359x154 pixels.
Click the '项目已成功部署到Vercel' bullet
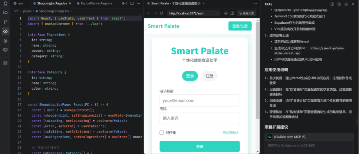(292, 41)
